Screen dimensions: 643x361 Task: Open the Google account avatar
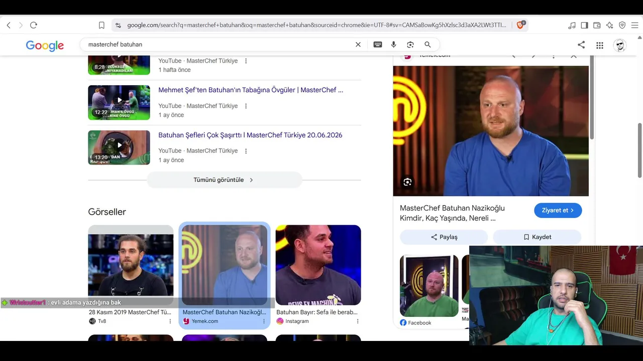(620, 45)
